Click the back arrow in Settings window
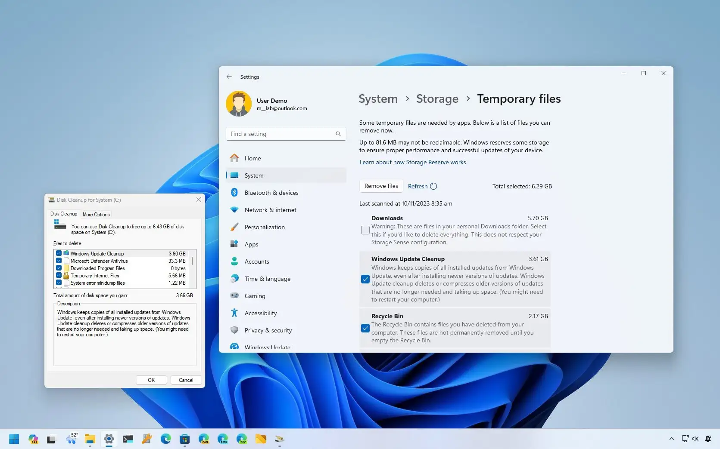The height and width of the screenshot is (449, 720). point(229,77)
